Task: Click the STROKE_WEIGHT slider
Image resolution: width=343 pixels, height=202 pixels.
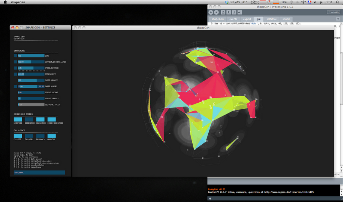Action: 31,92
